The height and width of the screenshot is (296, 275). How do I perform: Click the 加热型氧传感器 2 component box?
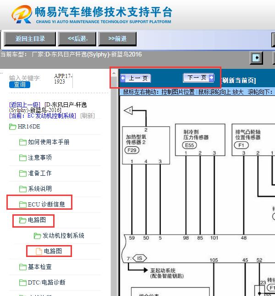146,145
